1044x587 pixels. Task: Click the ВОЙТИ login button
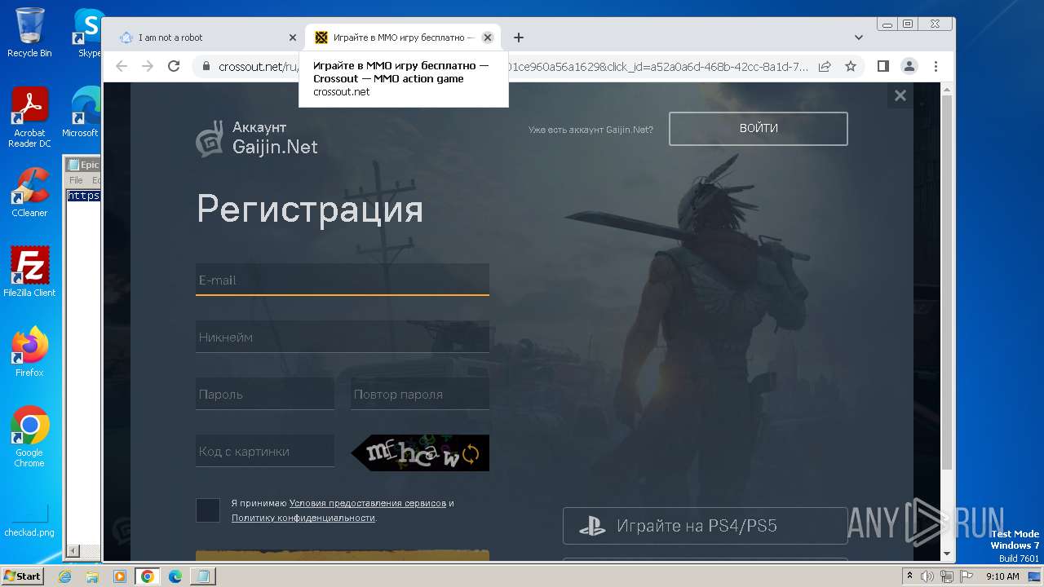coord(759,129)
